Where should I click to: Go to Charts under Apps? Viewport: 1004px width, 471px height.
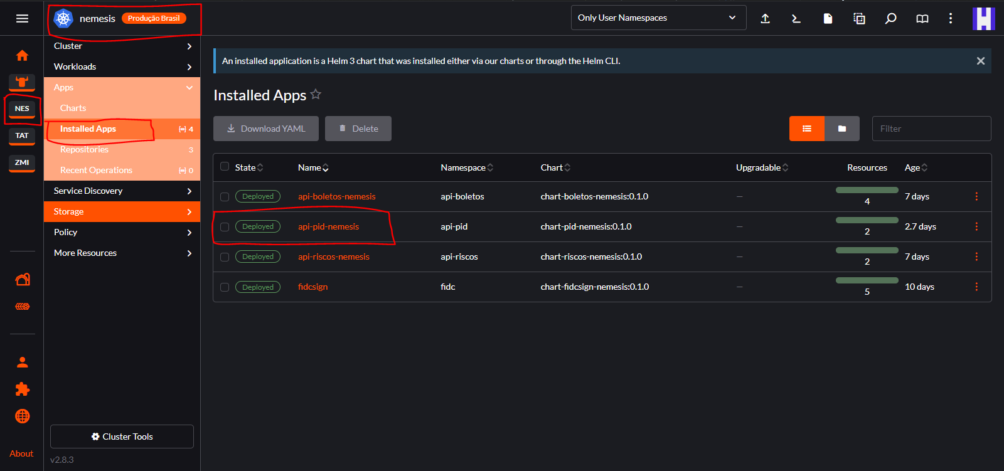click(73, 108)
